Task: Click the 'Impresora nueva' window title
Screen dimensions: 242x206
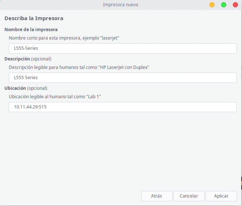Action: click(x=121, y=5)
